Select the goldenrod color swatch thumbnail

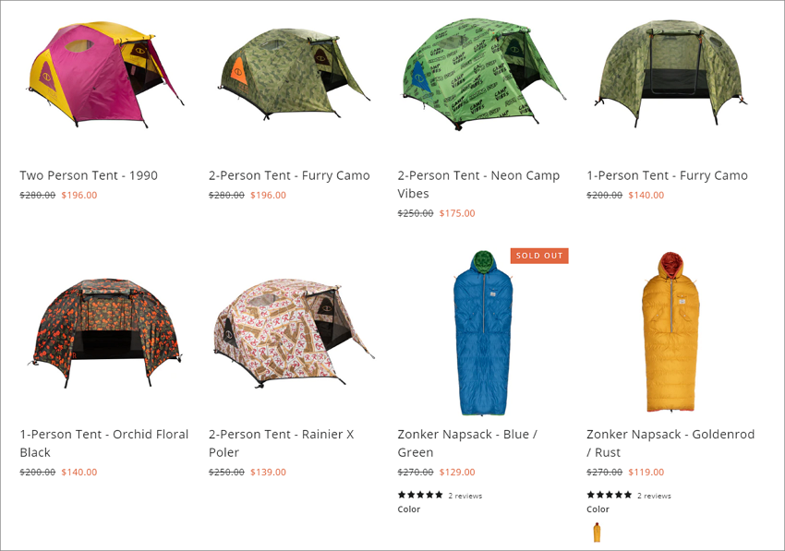click(597, 533)
